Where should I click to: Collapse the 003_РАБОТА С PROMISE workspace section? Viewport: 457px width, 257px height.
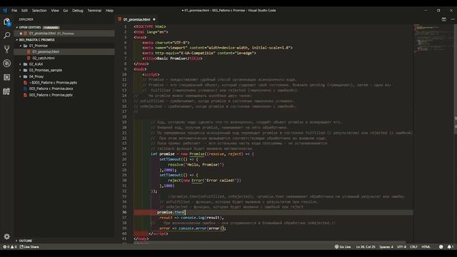pyautogui.click(x=17, y=40)
